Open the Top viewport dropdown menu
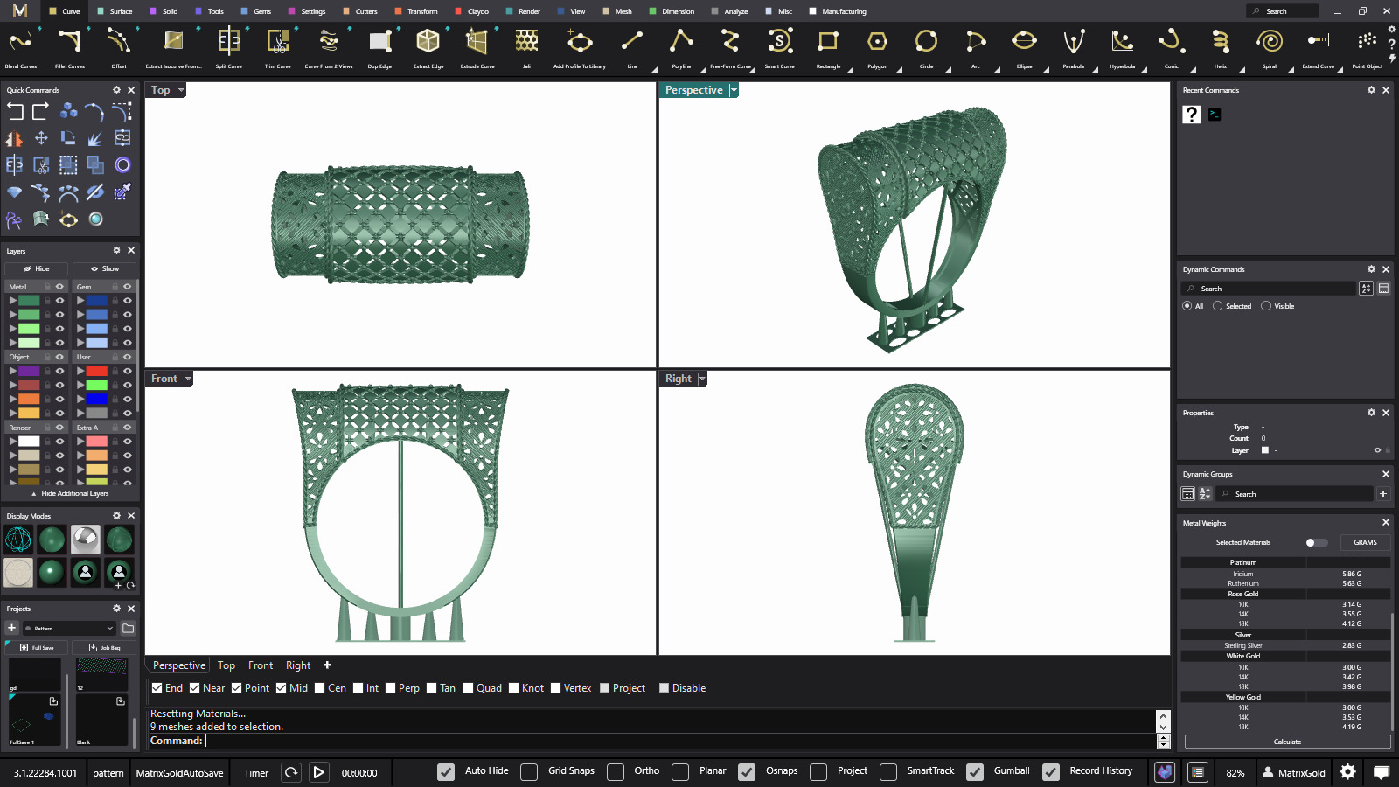The height and width of the screenshot is (787, 1399). (181, 90)
